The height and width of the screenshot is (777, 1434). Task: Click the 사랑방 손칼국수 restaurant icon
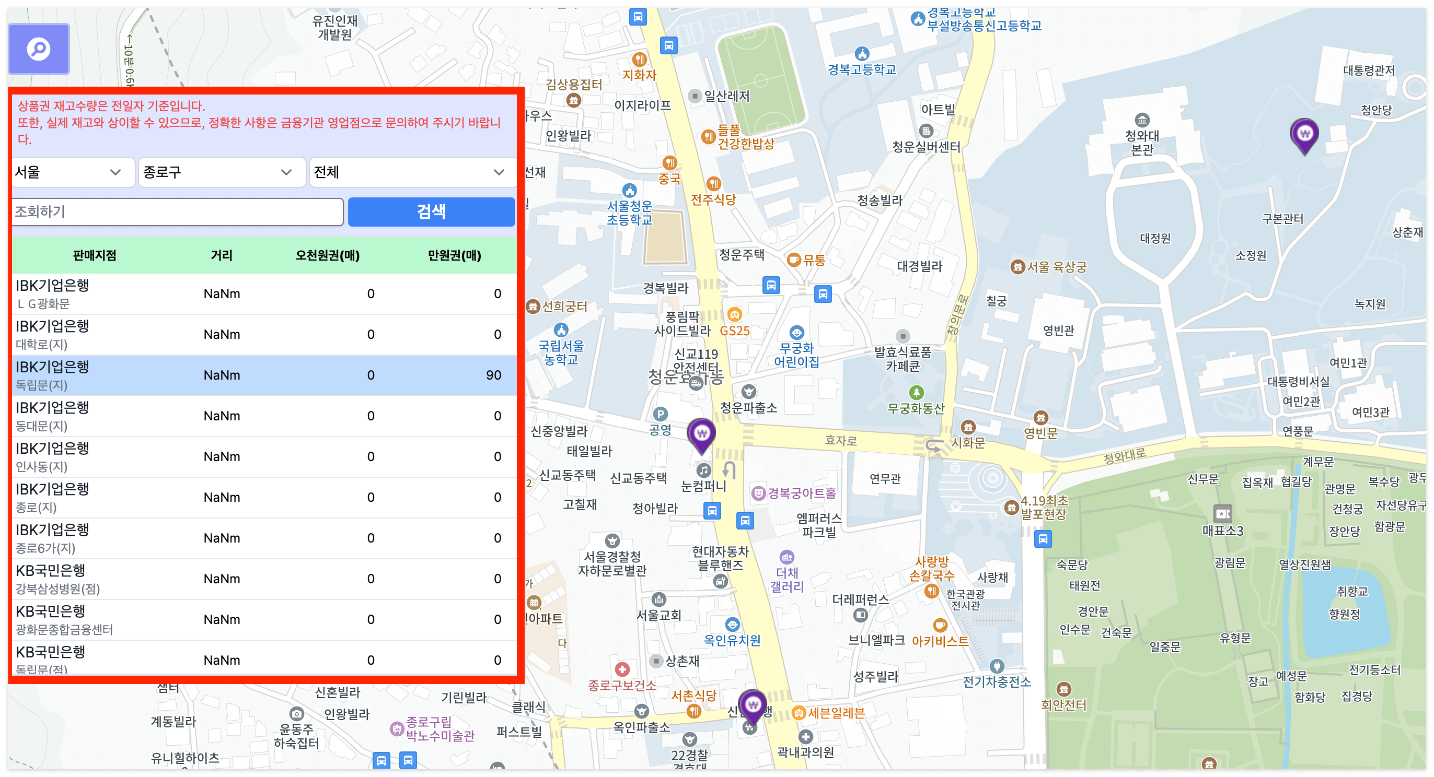tap(931, 591)
